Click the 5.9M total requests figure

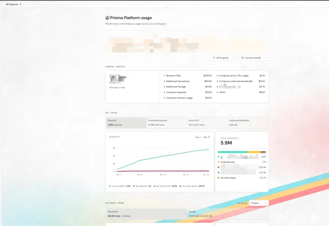coord(226,143)
